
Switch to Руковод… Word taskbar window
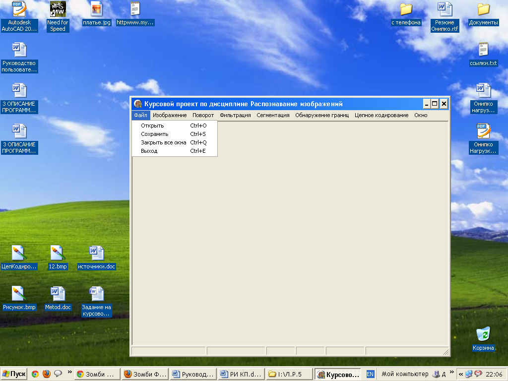pyautogui.click(x=193, y=374)
